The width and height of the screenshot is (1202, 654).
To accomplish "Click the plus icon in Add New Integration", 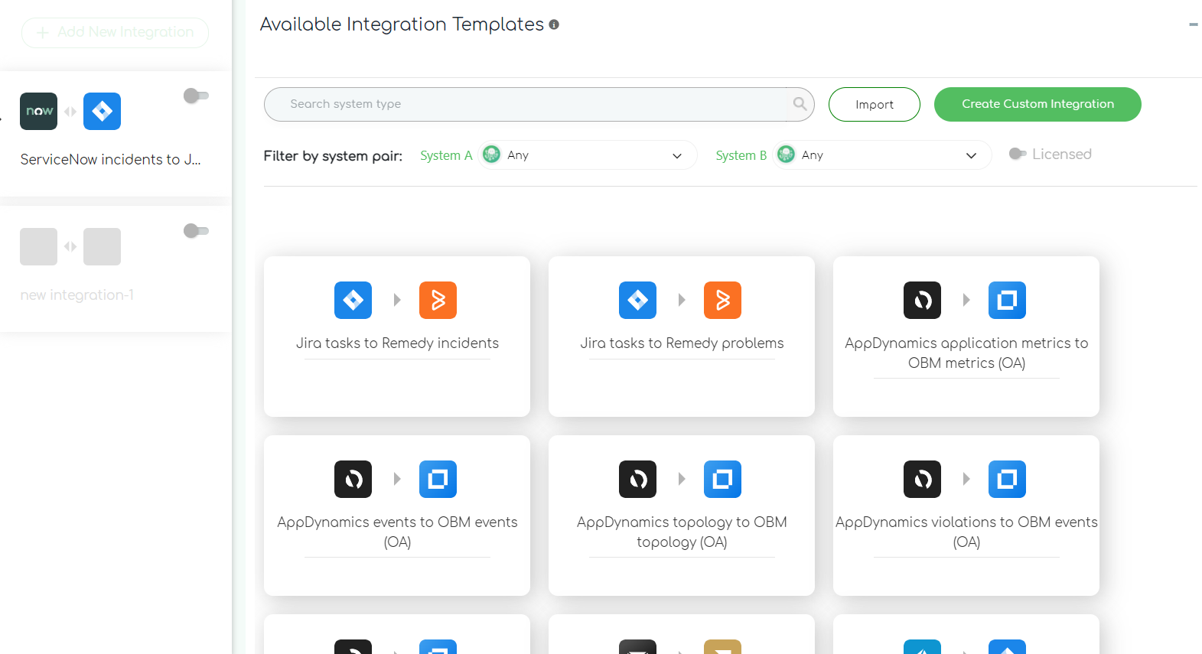I will [x=43, y=32].
